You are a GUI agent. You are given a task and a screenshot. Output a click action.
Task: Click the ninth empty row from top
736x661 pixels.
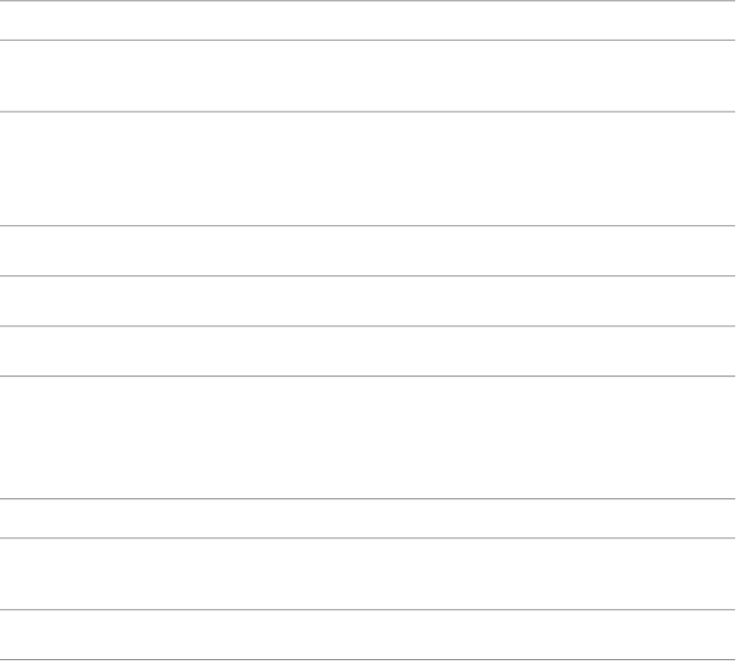(x=368, y=573)
